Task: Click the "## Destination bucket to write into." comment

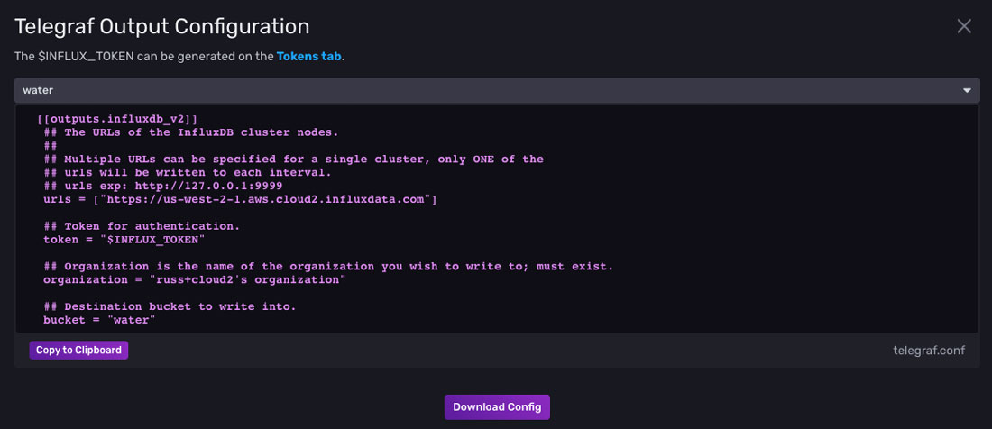Action: [170, 307]
